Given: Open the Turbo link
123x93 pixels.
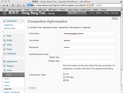Looking at the screenshot, I should (106, 13).
